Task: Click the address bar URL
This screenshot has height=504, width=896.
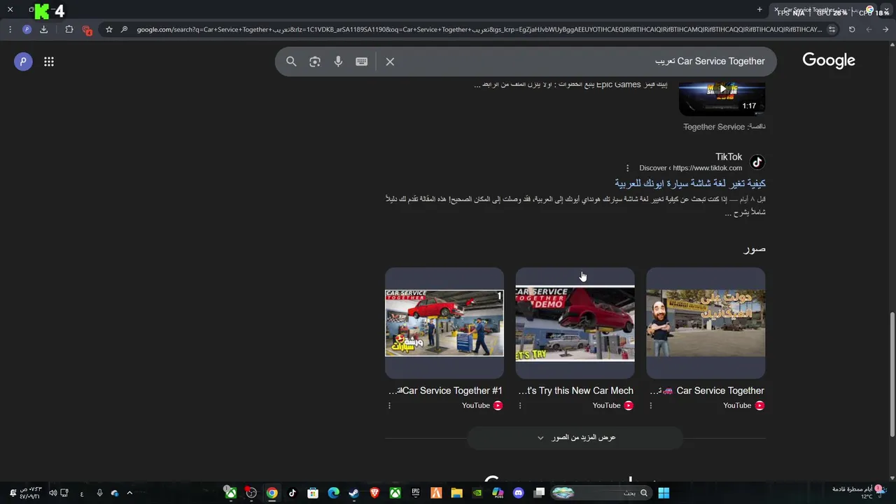Action: 479,29
